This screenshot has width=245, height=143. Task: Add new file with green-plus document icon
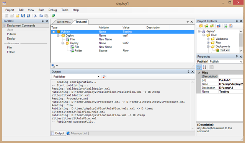[x=225, y=26]
